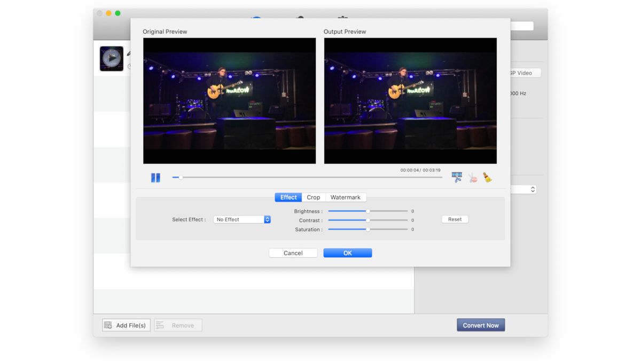Confirm changes with the OK button
Screen dimensions: 641x361
pyautogui.click(x=348, y=252)
